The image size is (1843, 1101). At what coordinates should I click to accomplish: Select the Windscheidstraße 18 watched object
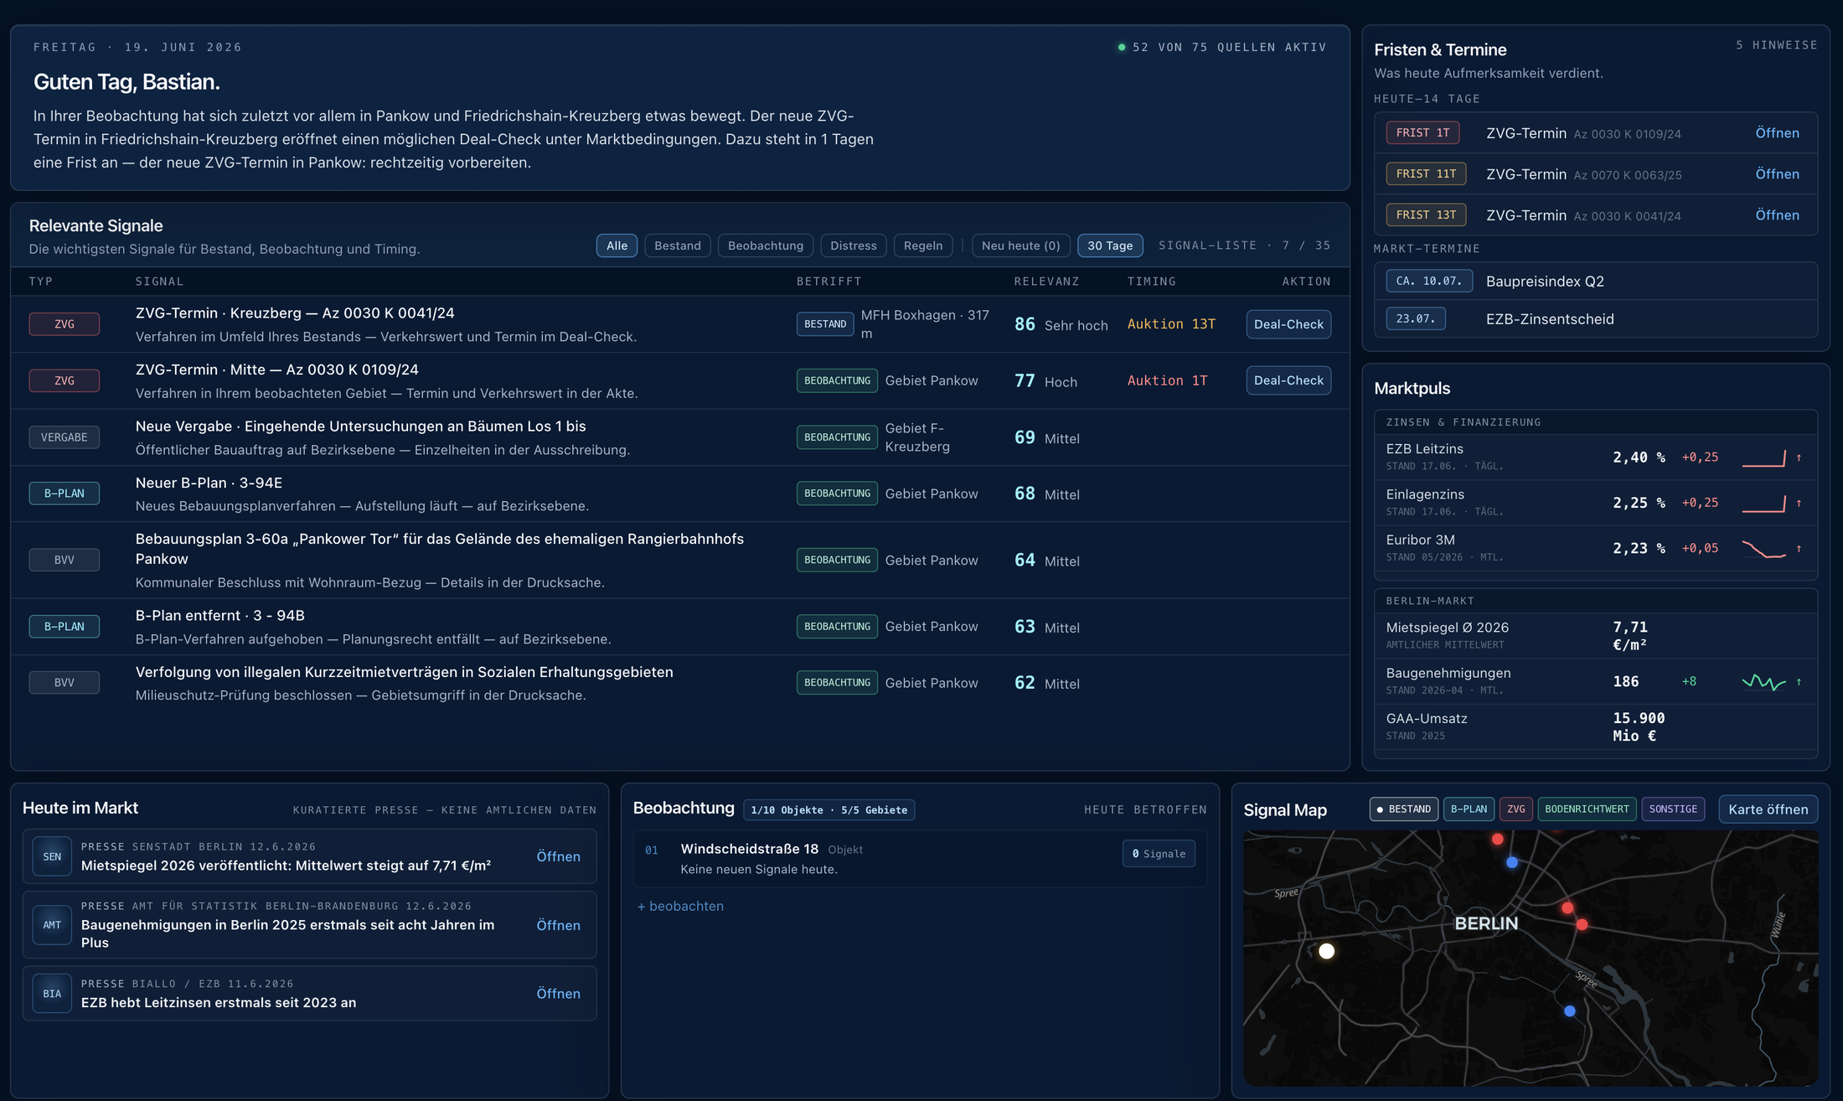[920, 859]
